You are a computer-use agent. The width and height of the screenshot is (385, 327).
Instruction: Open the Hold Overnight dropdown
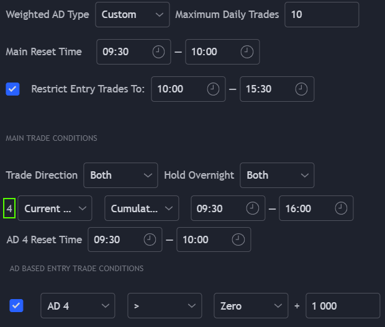point(276,175)
